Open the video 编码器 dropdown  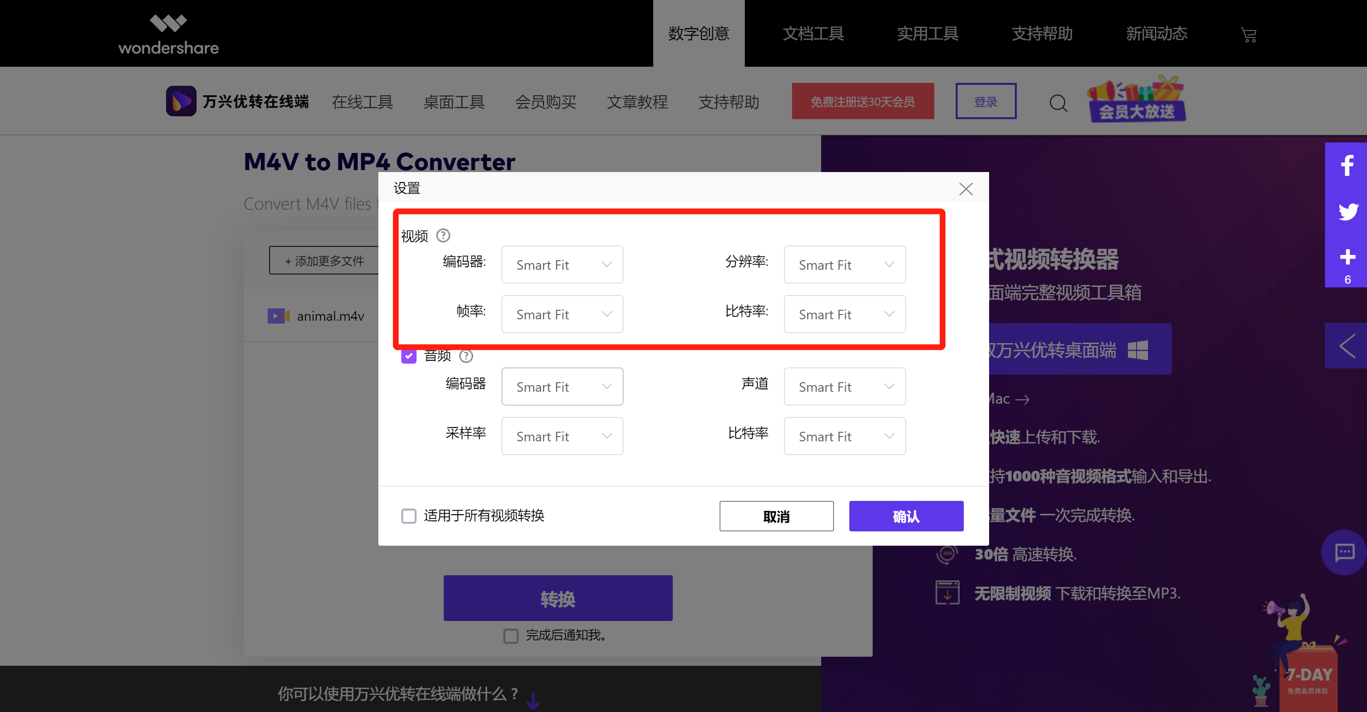click(562, 264)
